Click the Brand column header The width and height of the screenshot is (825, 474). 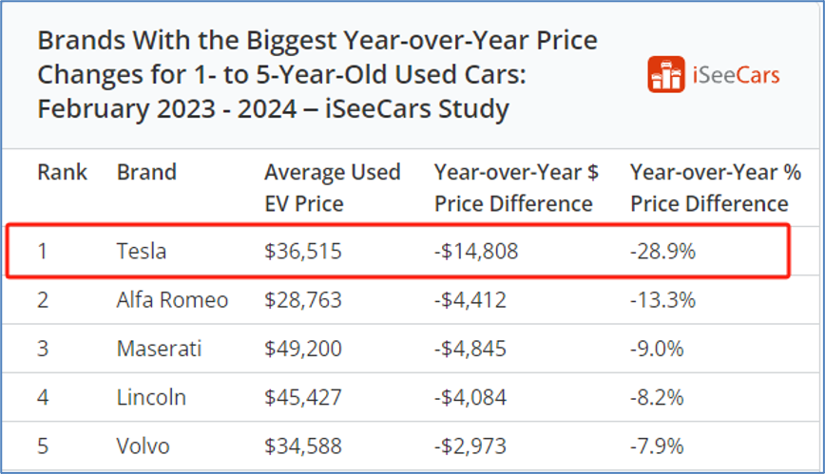tap(146, 173)
